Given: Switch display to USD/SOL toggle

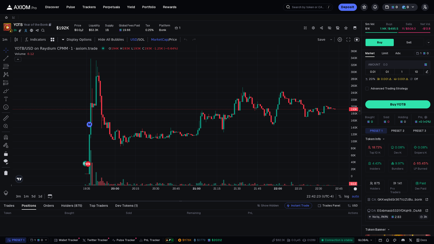Looking at the screenshot, I should pyautogui.click(x=137, y=39).
